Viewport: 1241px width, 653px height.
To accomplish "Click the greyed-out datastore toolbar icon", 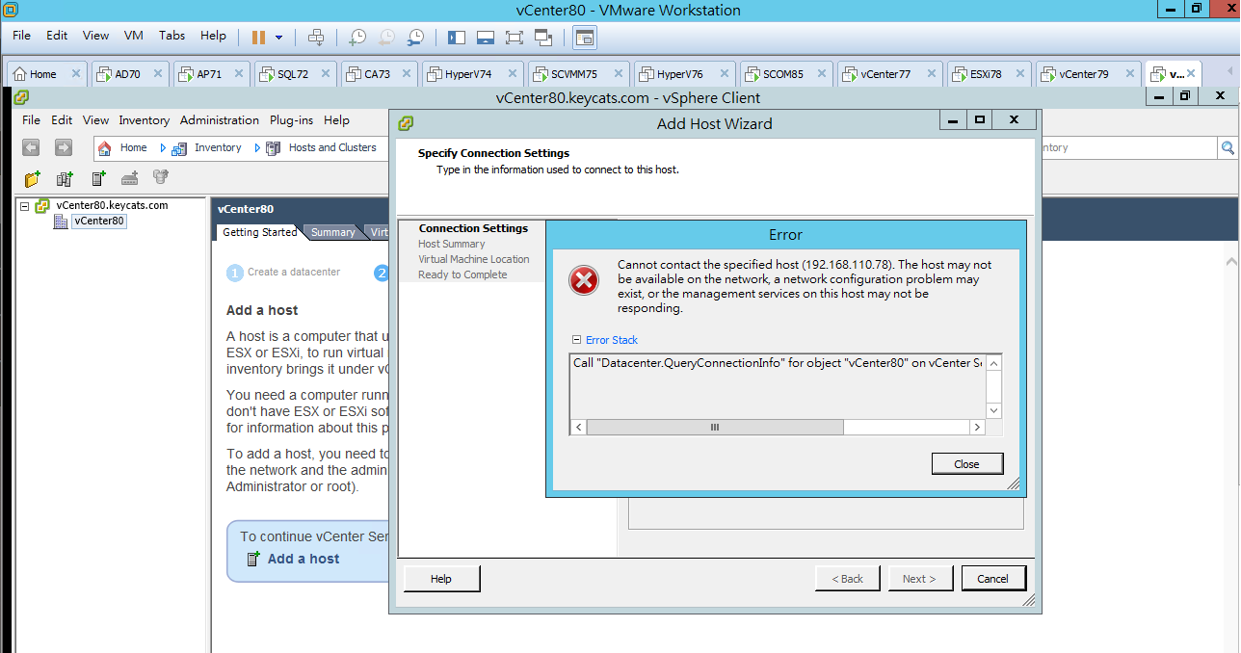I will click(x=161, y=177).
